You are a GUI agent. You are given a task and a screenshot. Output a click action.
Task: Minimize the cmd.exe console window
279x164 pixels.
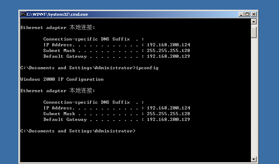point(241,14)
